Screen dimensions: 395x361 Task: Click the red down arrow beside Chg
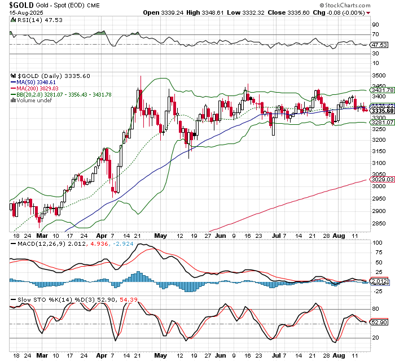[x=368, y=12]
